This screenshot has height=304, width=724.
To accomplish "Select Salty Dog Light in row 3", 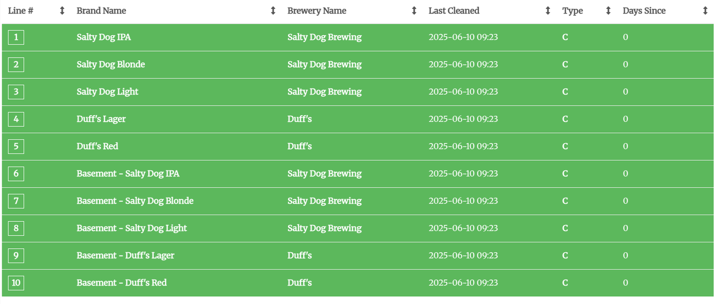I will coord(107,92).
